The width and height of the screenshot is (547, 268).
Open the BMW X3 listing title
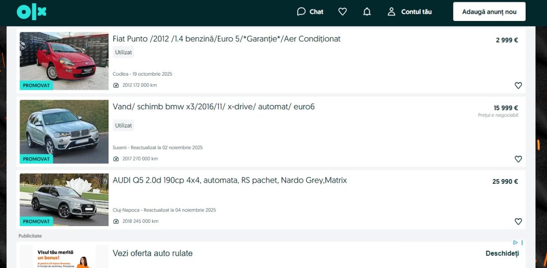click(x=213, y=107)
